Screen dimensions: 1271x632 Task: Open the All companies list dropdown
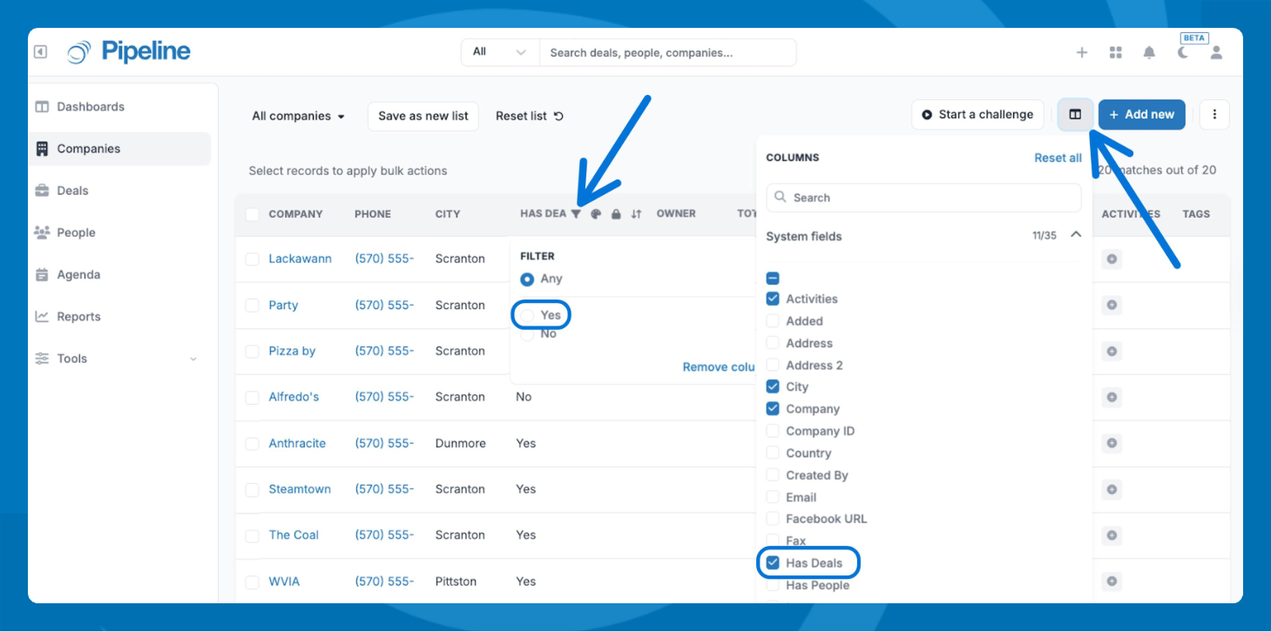pyautogui.click(x=298, y=117)
